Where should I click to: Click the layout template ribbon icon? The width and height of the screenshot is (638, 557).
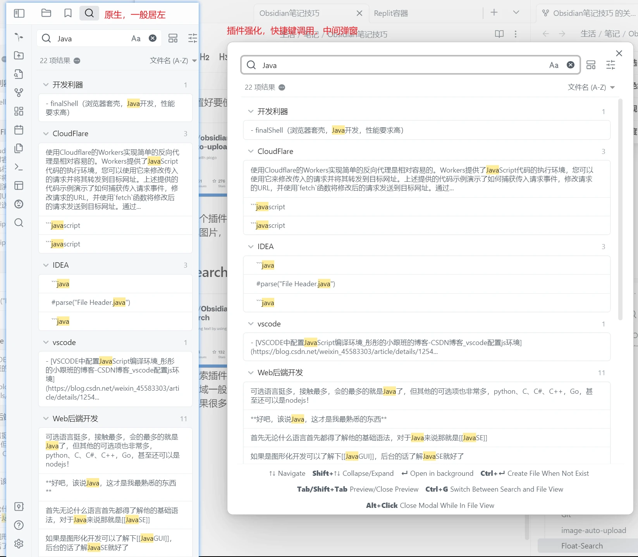[19, 185]
